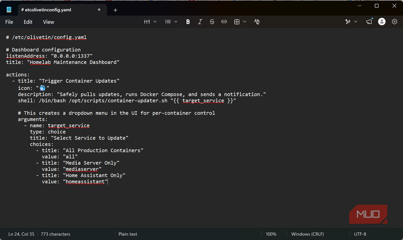The image size is (403, 240).
Task: Click the dropdown menu comment line
Action: click(116, 113)
